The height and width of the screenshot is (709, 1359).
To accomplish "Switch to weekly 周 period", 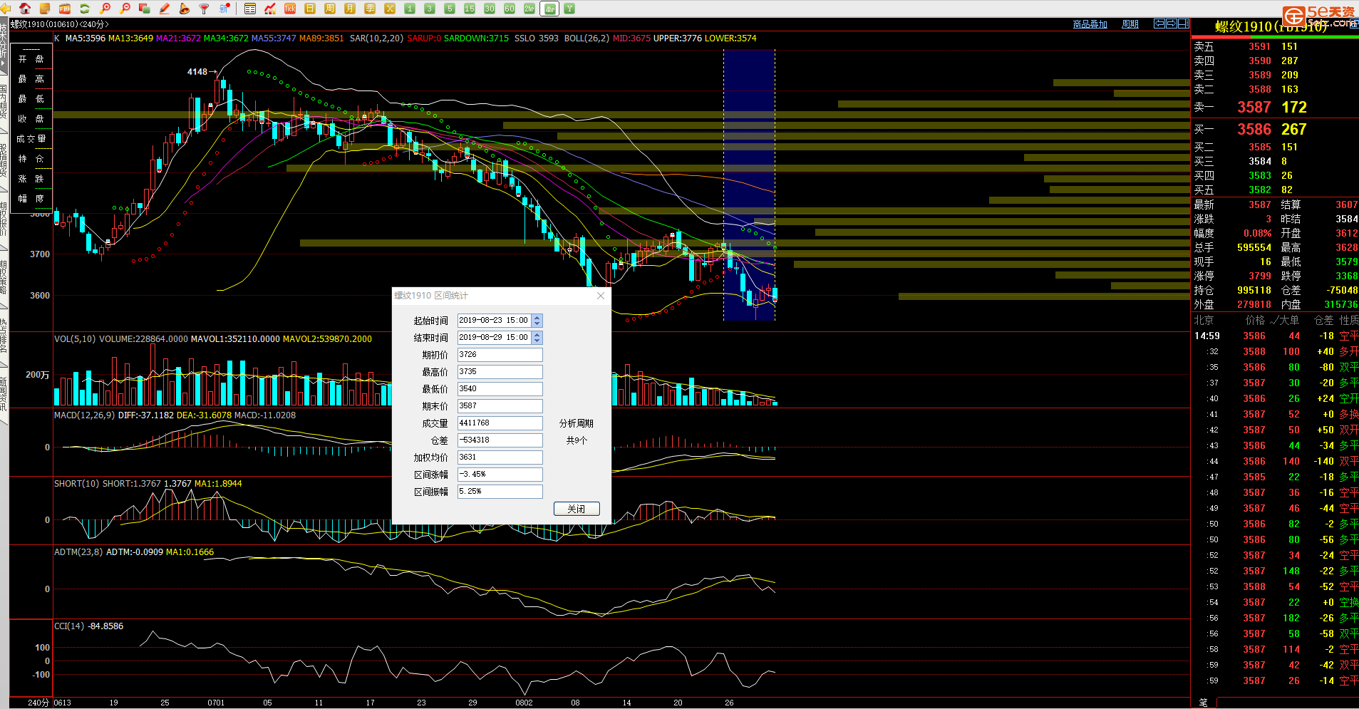I will [x=330, y=9].
